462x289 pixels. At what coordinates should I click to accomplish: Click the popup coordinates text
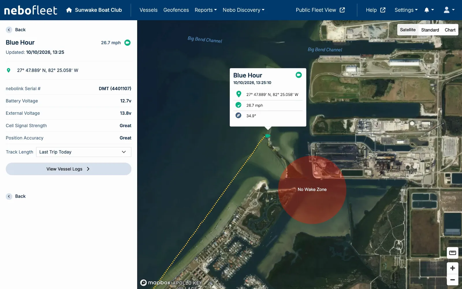[x=272, y=95]
